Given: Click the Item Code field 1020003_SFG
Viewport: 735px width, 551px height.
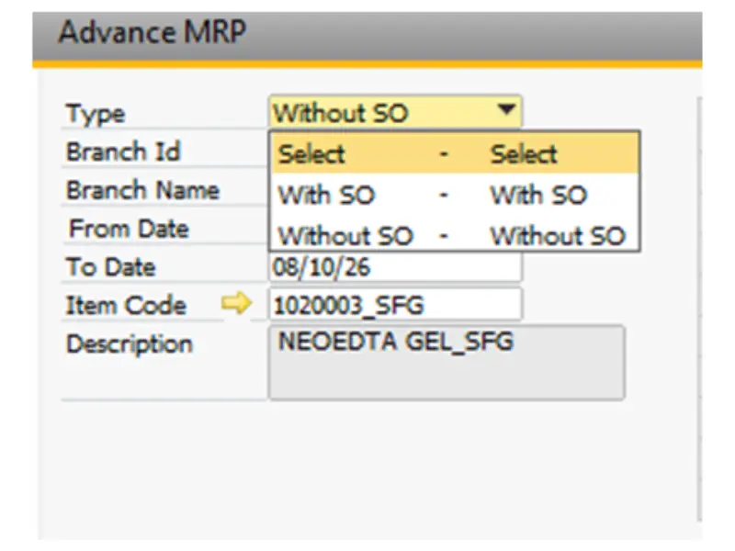Looking at the screenshot, I should coord(395,305).
